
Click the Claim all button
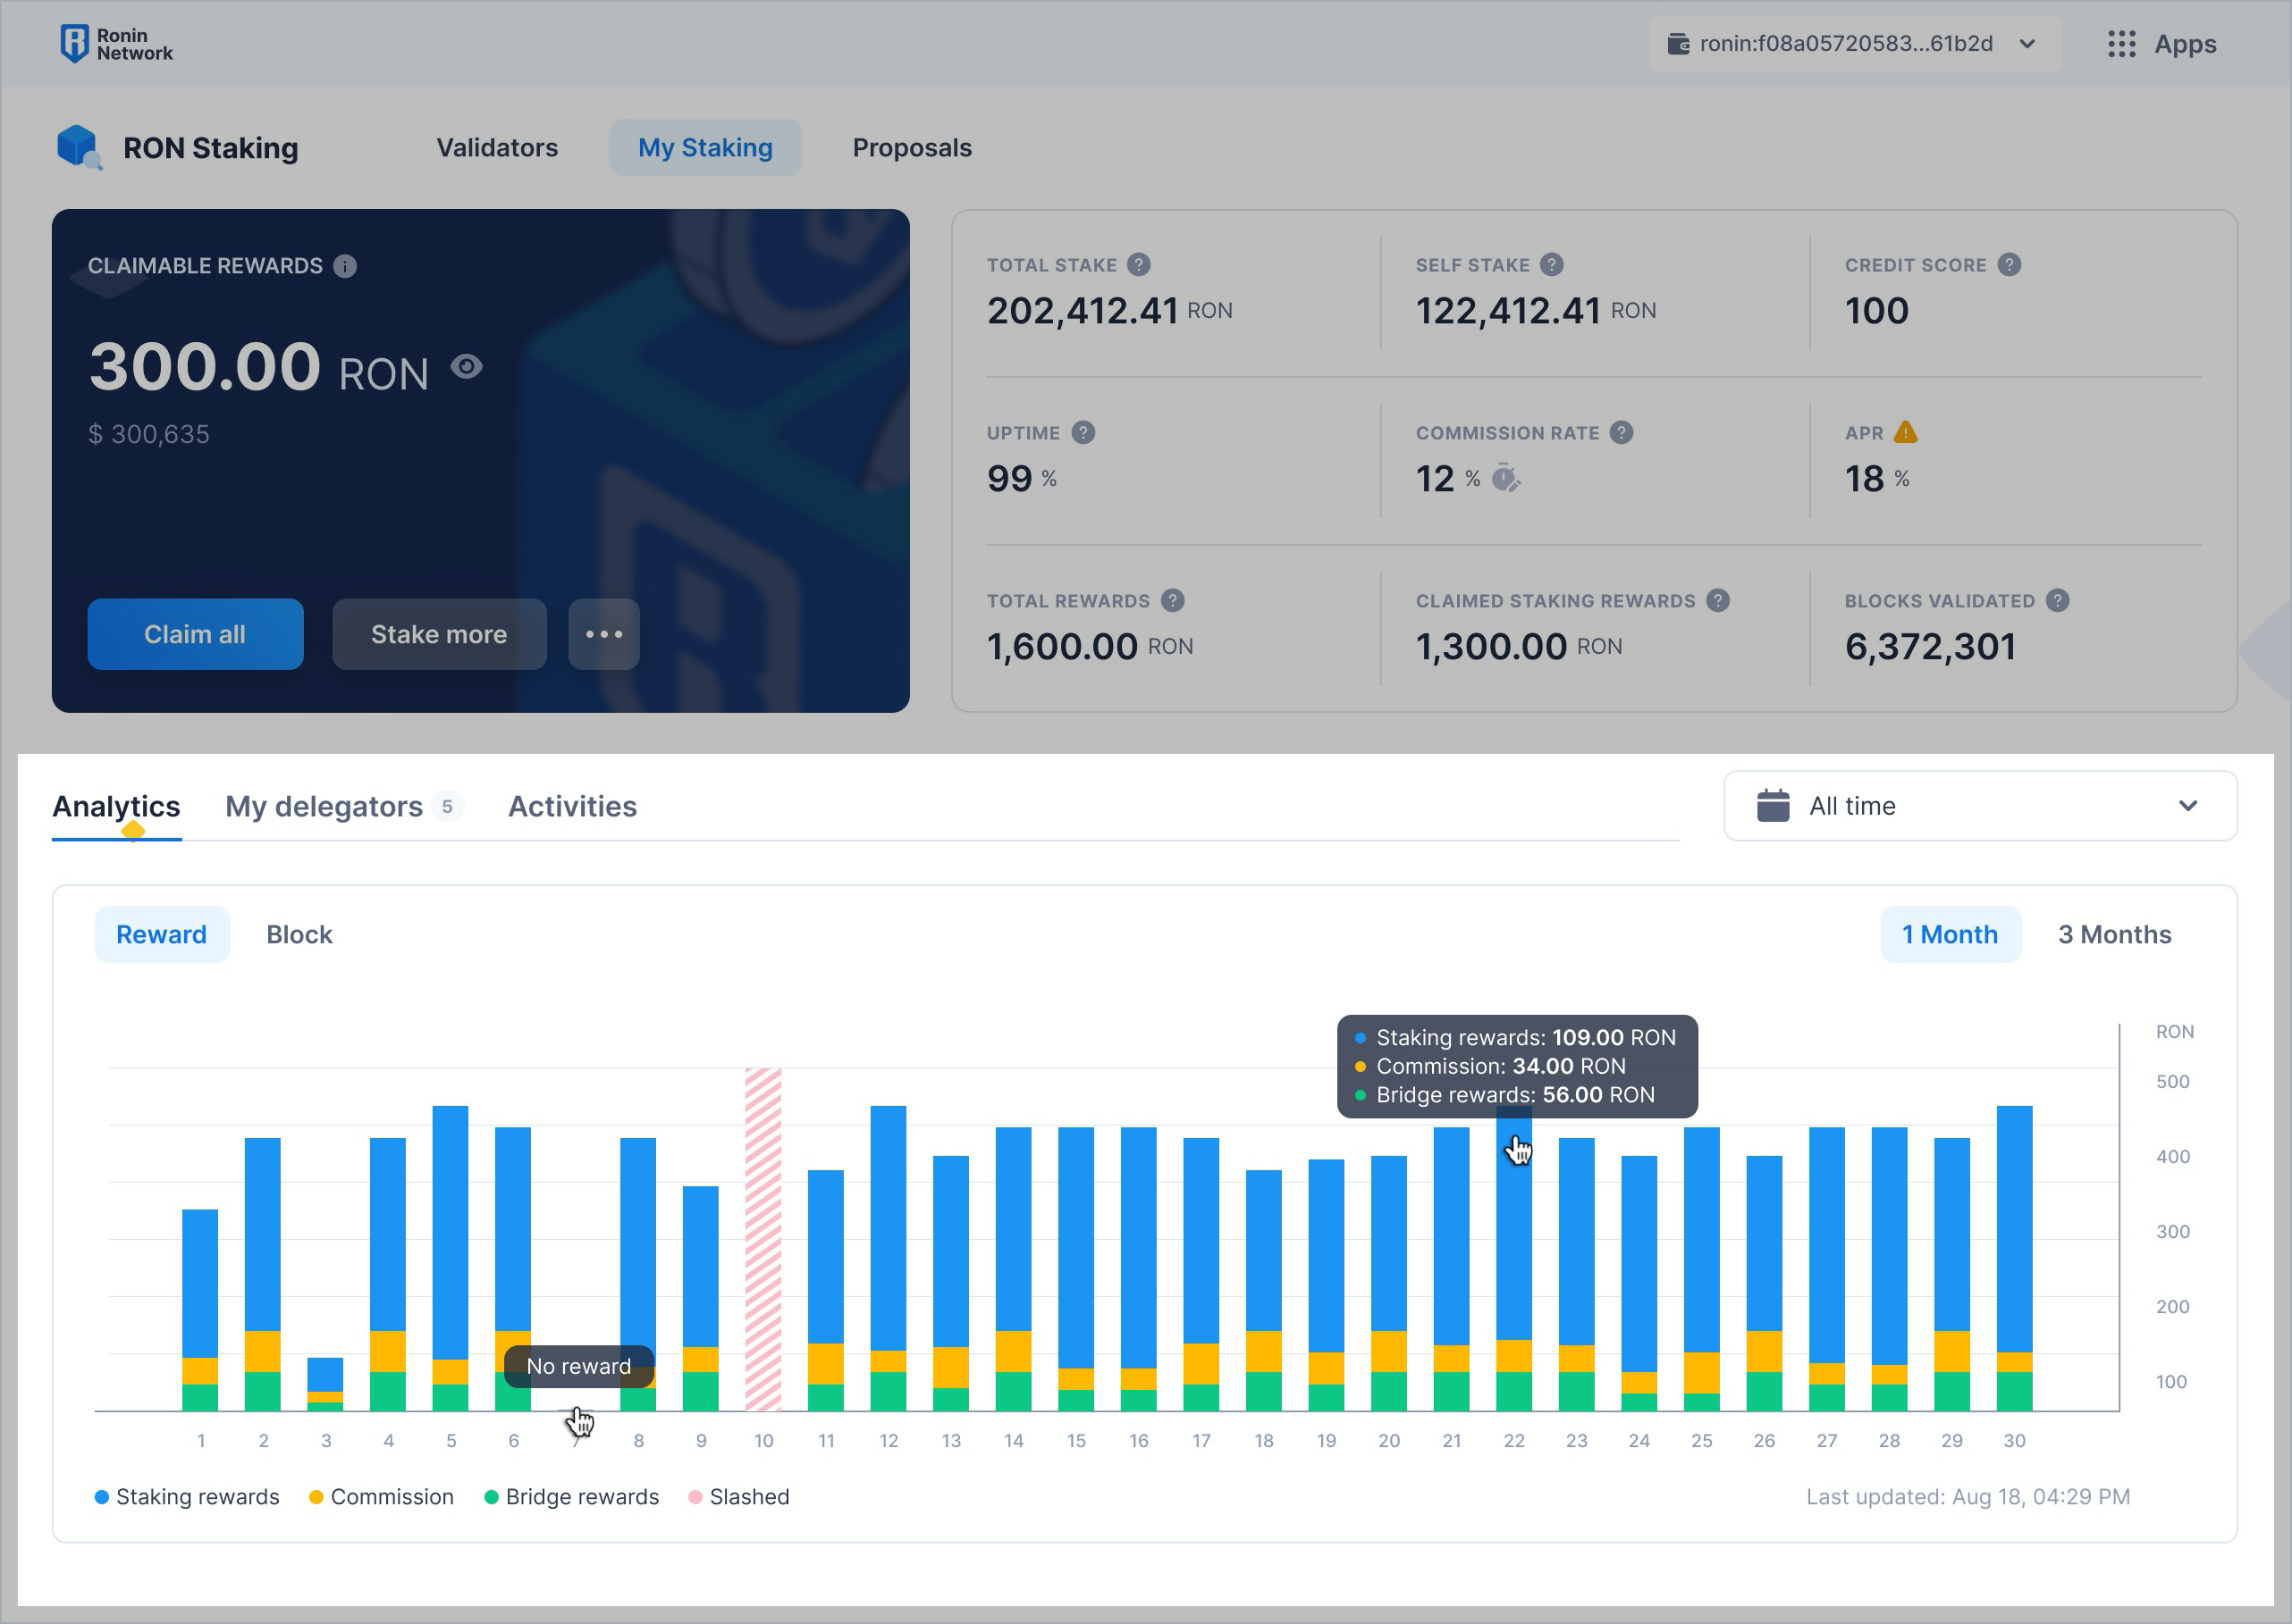pyautogui.click(x=195, y=634)
